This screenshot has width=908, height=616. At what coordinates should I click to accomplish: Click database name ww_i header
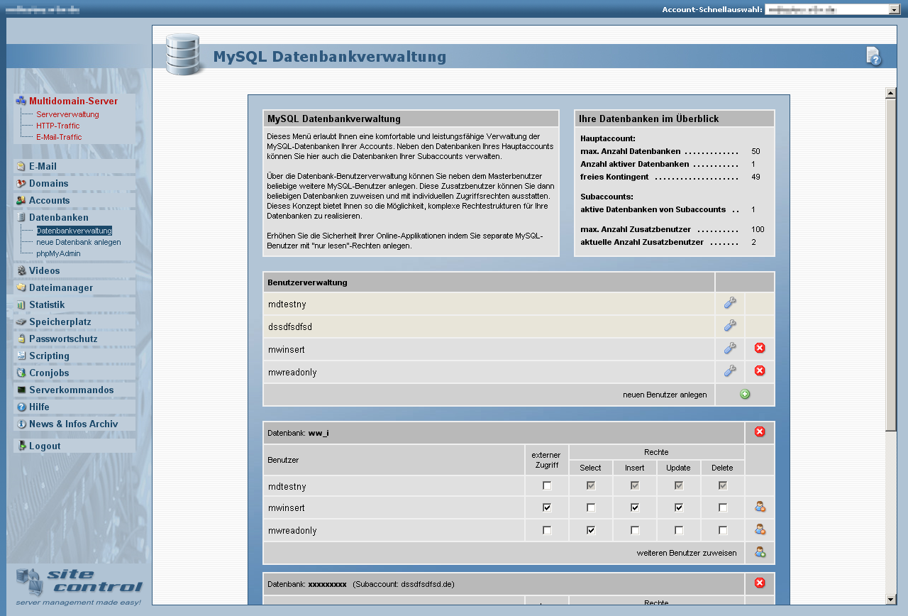(319, 432)
